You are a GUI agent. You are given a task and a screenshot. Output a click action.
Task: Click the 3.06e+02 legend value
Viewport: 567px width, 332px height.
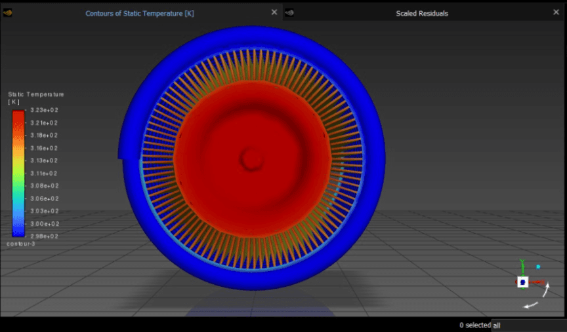[44, 198]
